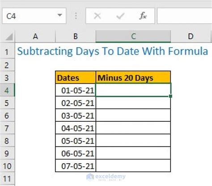
Task: Click the fill handle of cell C4
Action: (170, 96)
